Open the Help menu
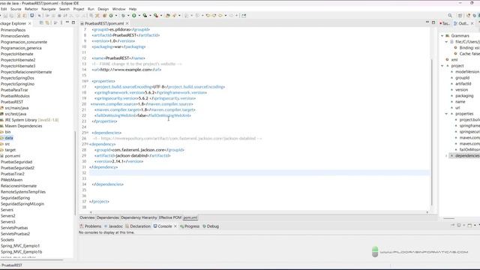 (x=133, y=9)
